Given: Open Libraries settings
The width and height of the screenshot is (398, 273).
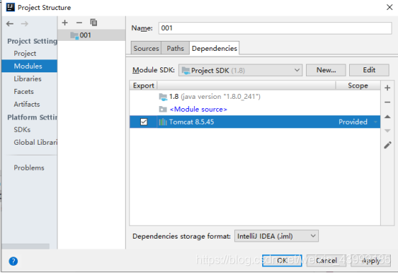Looking at the screenshot, I should 27,79.
